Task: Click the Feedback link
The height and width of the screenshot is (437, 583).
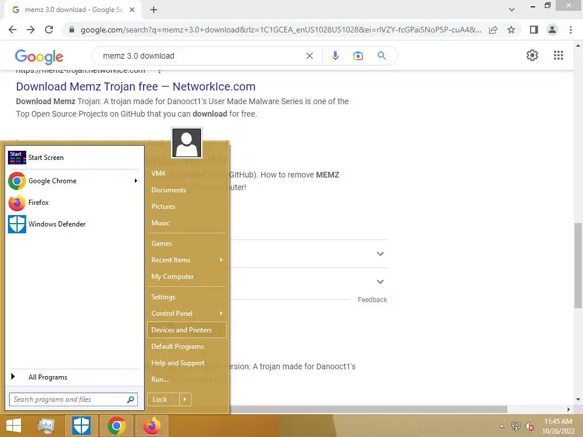Action: click(372, 300)
